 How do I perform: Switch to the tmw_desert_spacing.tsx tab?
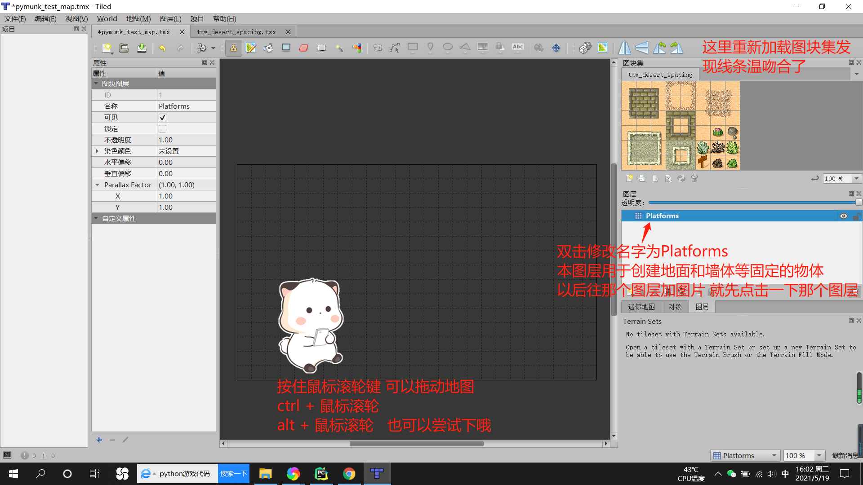pos(236,31)
